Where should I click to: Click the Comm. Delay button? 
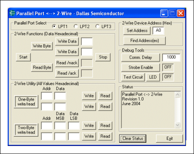pyautogui.click(x=141, y=57)
